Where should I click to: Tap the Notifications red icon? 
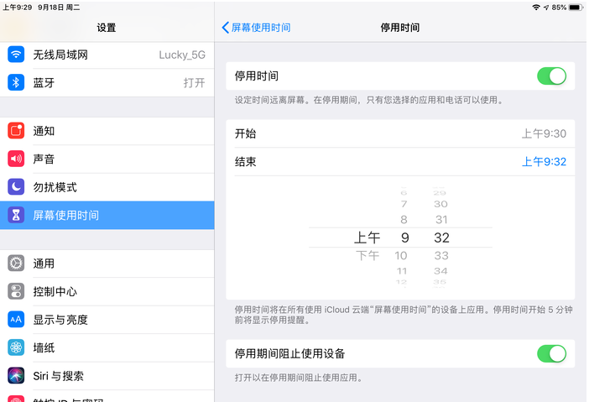point(16,131)
